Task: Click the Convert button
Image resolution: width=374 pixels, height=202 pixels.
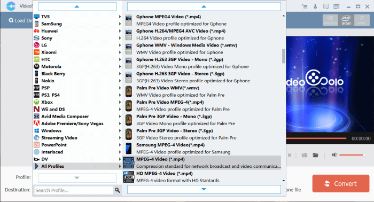Action: (x=341, y=183)
